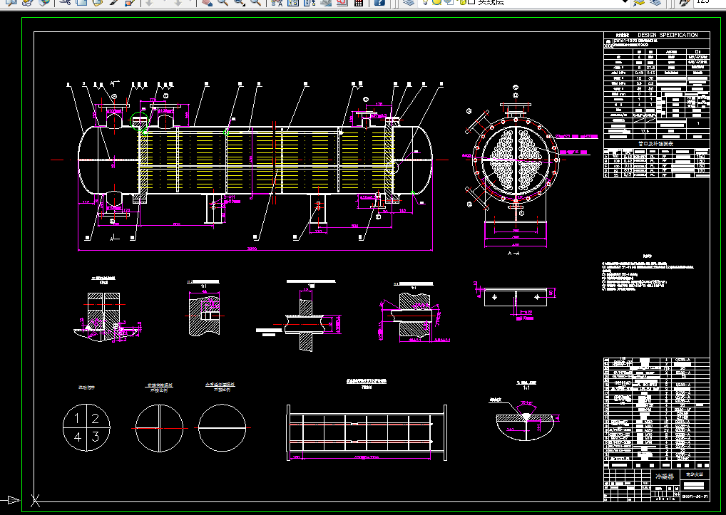Click the Paste clipboard icon
The height and width of the screenshot is (515, 726).
(x=98, y=2)
